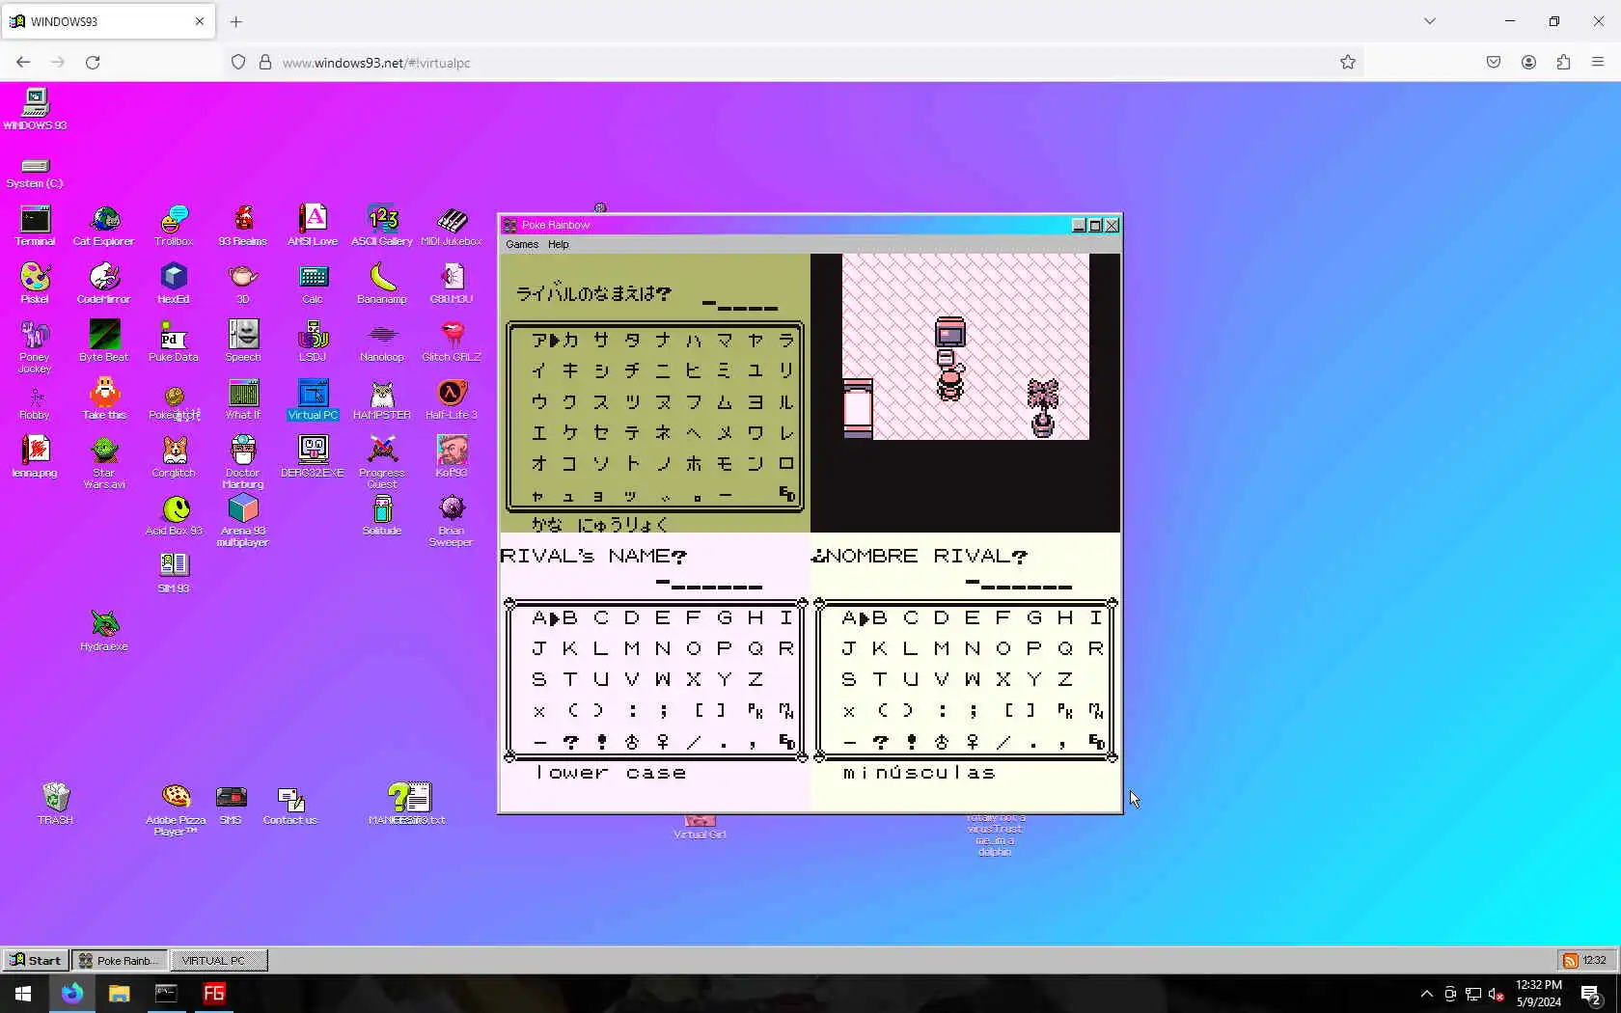The height and width of the screenshot is (1013, 1621).
Task: Open the Calc calculator icon
Action: (313, 284)
